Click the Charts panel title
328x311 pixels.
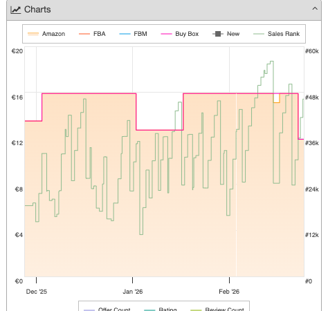[37, 10]
